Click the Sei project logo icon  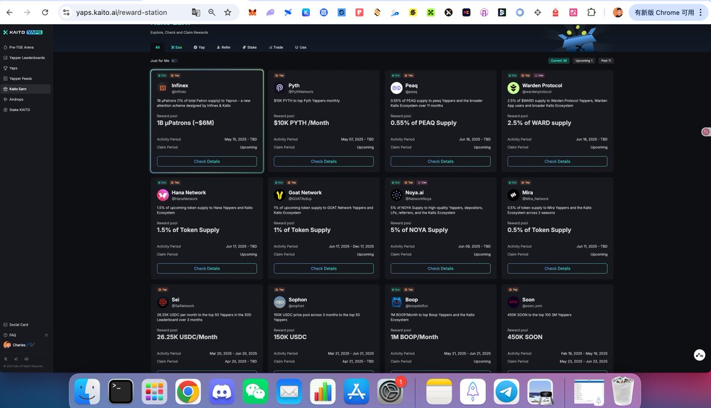pos(162,302)
